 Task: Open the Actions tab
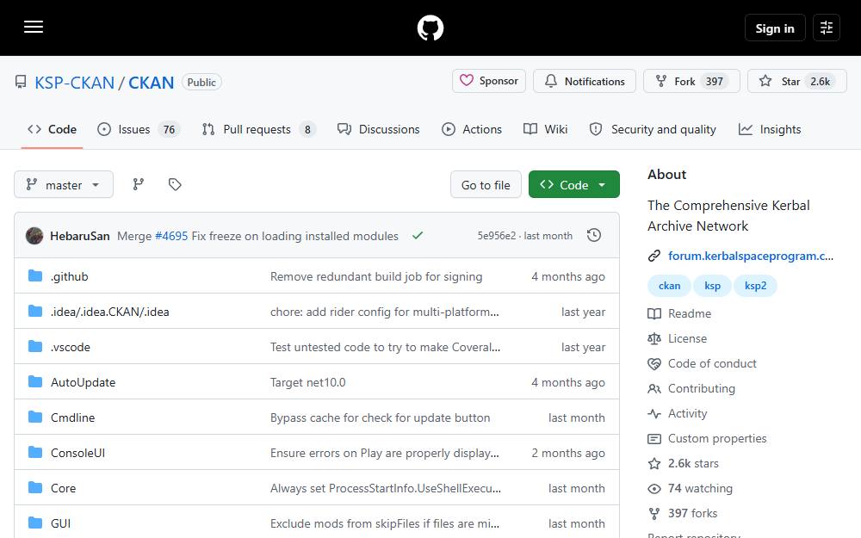coord(472,129)
